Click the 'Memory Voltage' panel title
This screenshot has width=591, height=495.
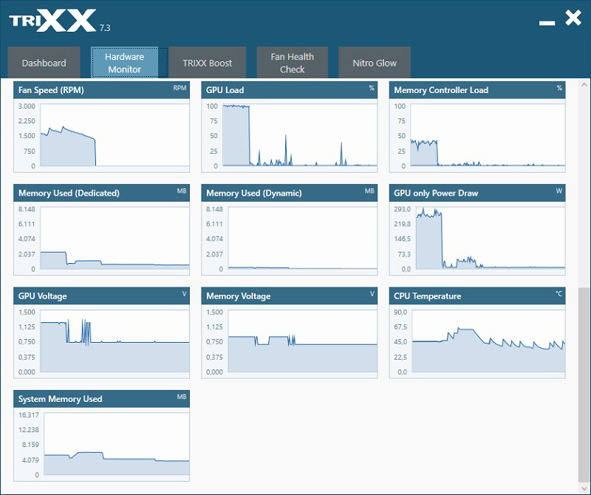click(x=238, y=296)
